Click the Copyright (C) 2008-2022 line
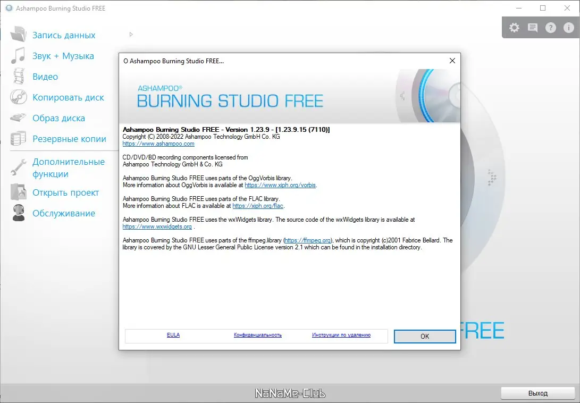This screenshot has height=403, width=580. (201, 137)
